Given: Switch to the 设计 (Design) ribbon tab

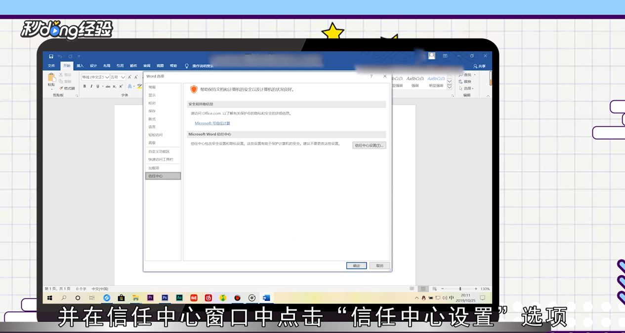Looking at the screenshot, I should click(x=93, y=66).
